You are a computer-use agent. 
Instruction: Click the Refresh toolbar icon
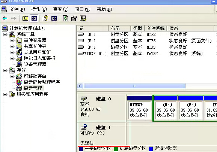point(65,18)
